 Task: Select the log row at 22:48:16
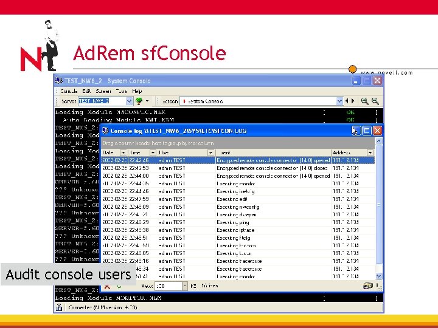tap(238, 261)
